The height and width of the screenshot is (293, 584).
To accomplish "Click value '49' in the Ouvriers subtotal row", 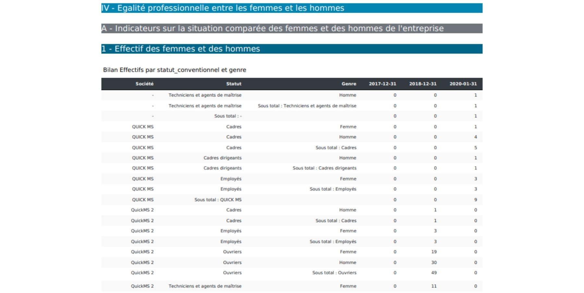I will (x=434, y=273).
